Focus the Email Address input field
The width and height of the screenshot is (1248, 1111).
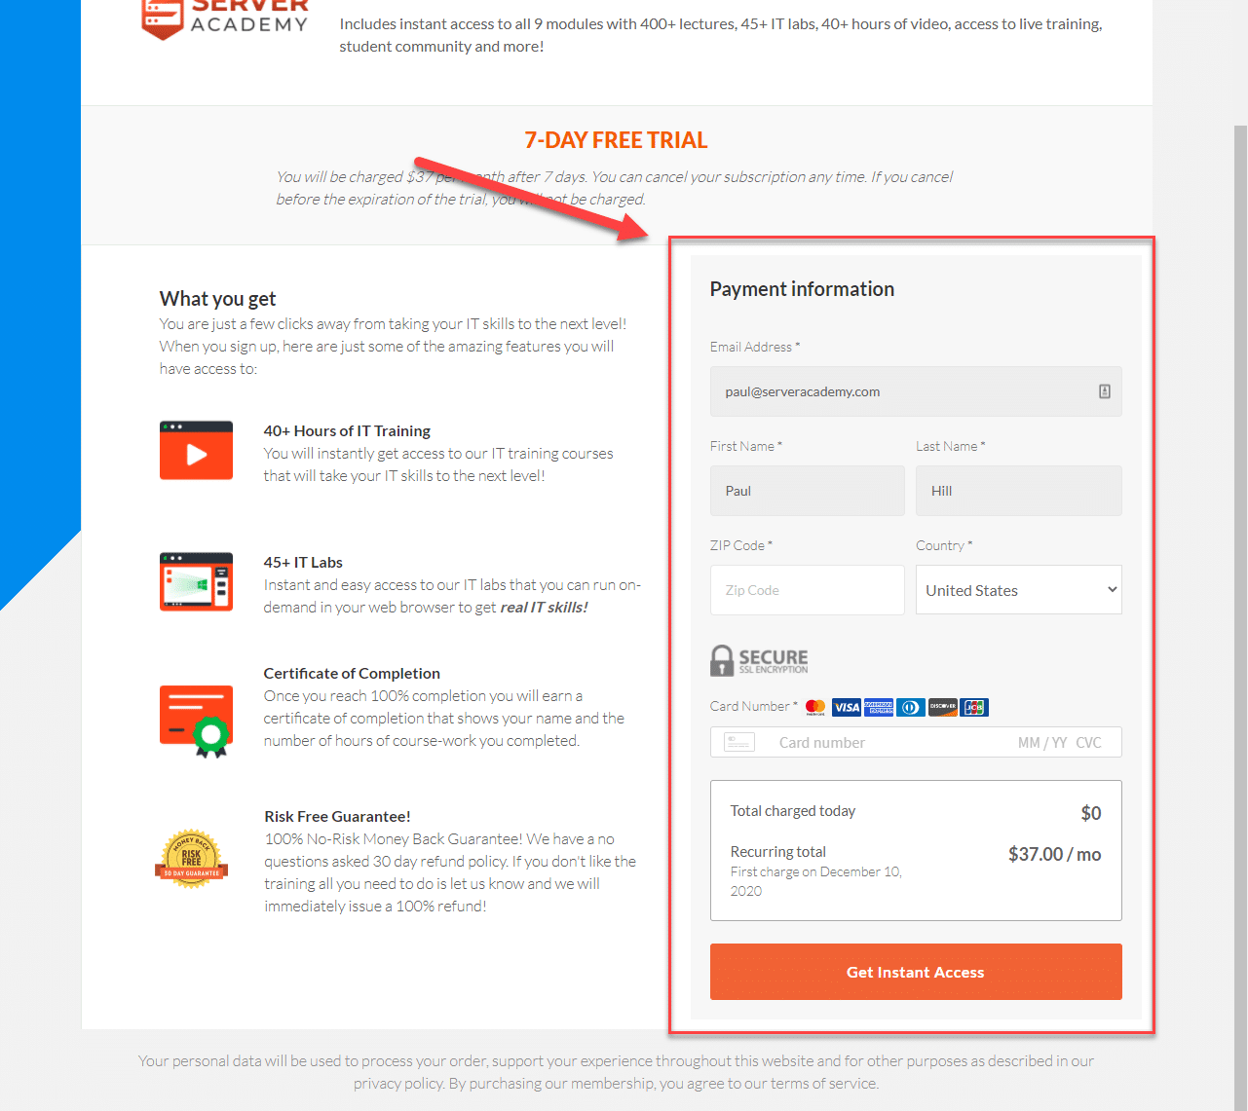point(916,391)
